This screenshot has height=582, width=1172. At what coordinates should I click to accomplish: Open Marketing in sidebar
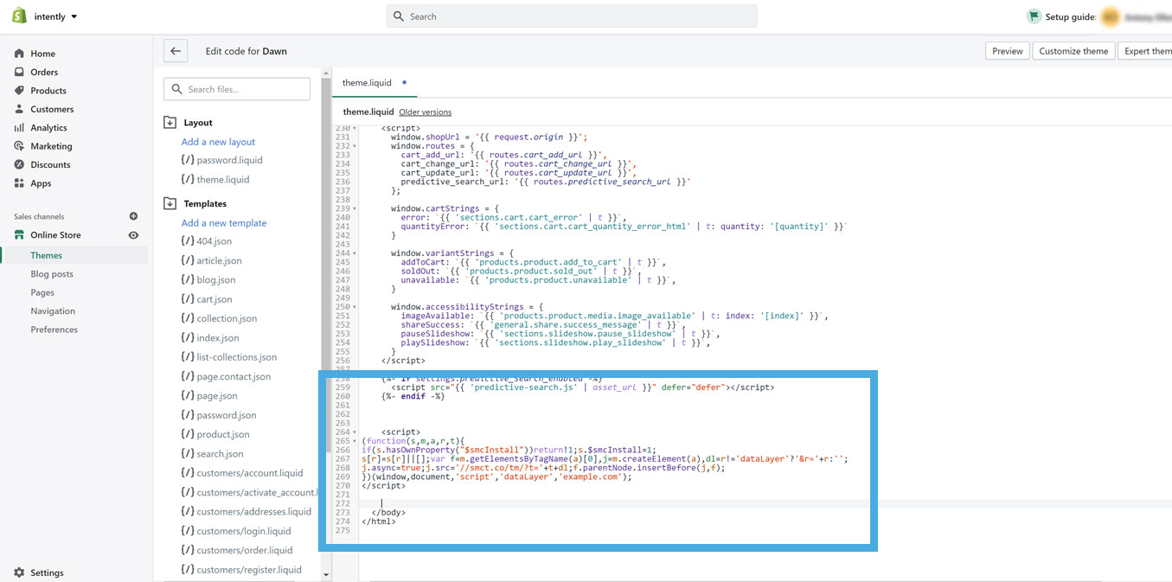(x=51, y=146)
